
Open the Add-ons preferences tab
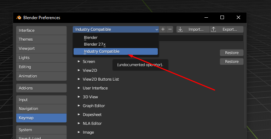41,88
